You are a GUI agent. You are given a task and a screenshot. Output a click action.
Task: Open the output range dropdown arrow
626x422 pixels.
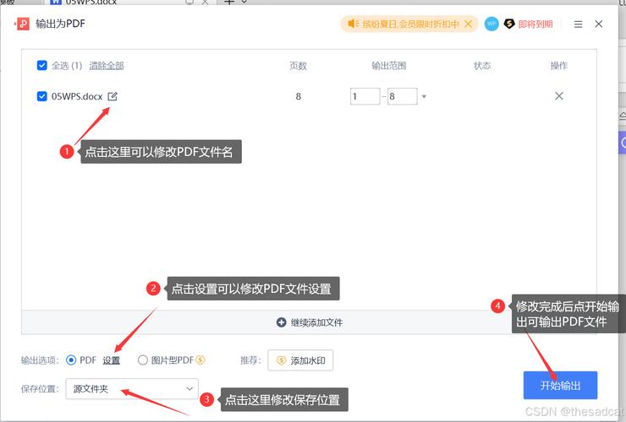coord(424,96)
